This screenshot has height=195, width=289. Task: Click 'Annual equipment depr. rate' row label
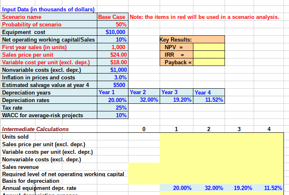(39, 188)
